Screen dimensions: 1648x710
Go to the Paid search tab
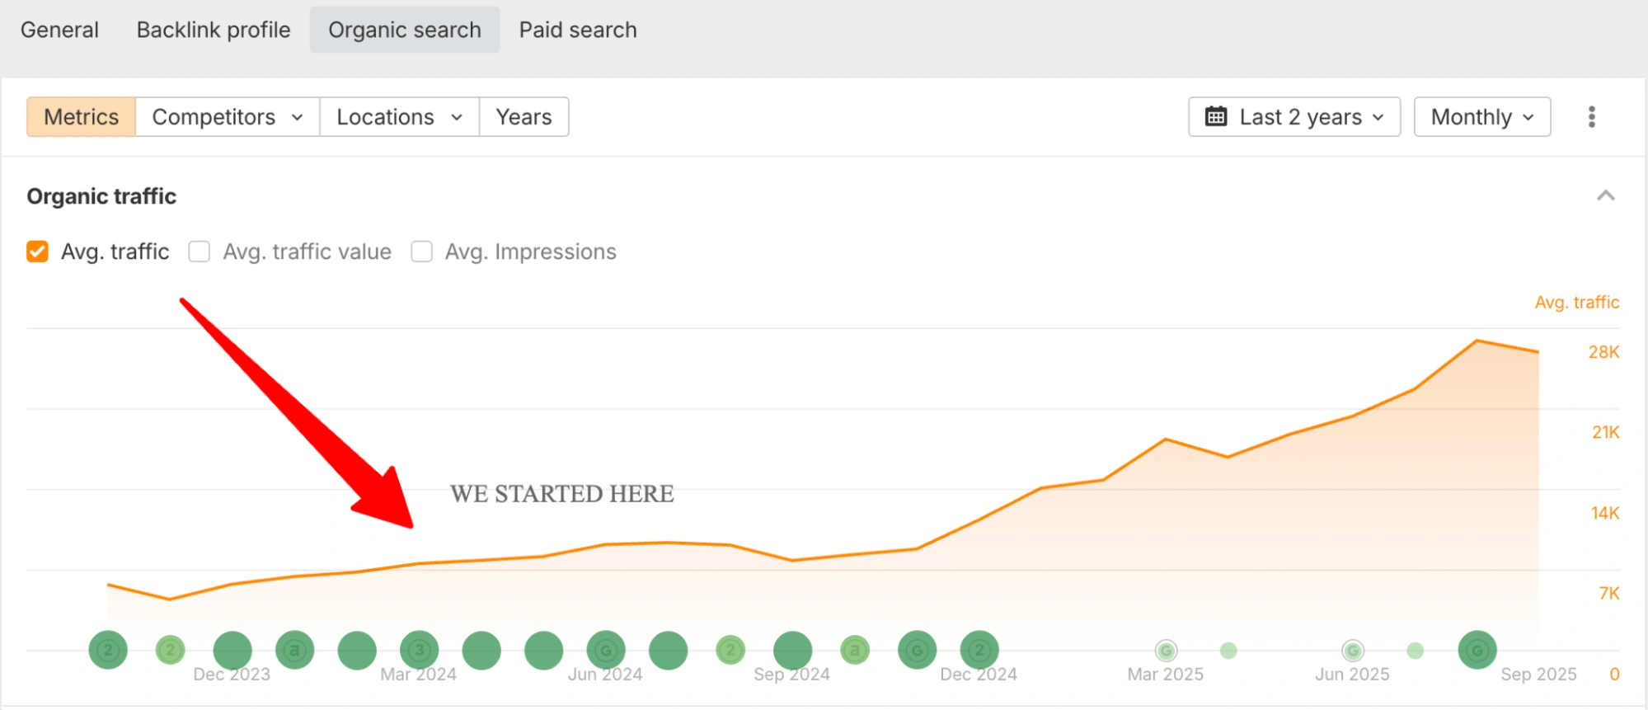(578, 30)
